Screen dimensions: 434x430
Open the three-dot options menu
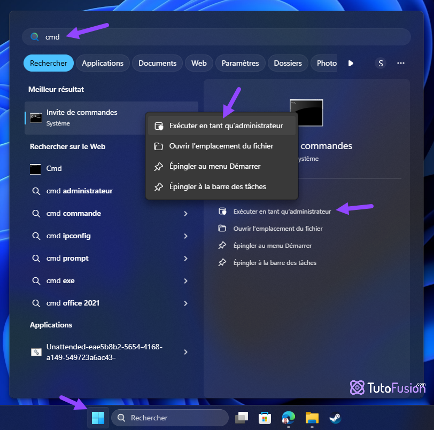click(x=400, y=63)
